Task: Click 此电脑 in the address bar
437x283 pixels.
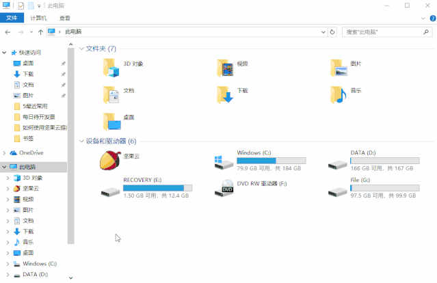Action: pos(73,31)
